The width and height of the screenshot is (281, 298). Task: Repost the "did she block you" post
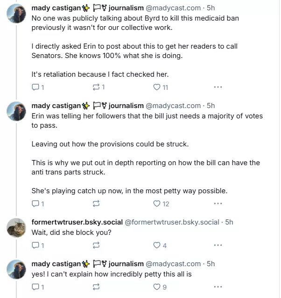coord(96,245)
